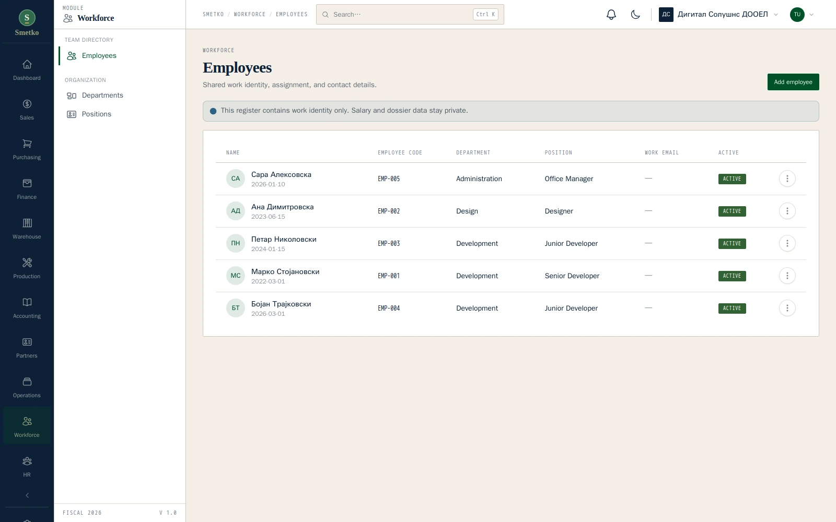Viewport: 836px width, 522px height.
Task: Click Administration department cell
Action: pos(479,179)
